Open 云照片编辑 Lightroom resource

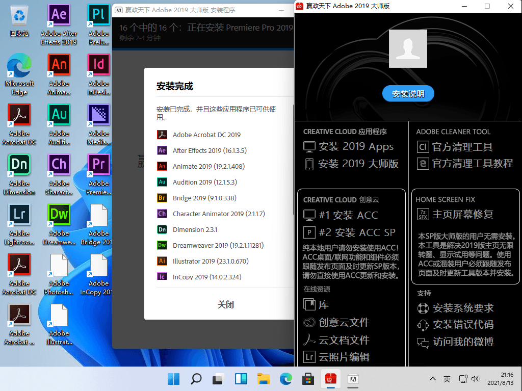[336, 357]
